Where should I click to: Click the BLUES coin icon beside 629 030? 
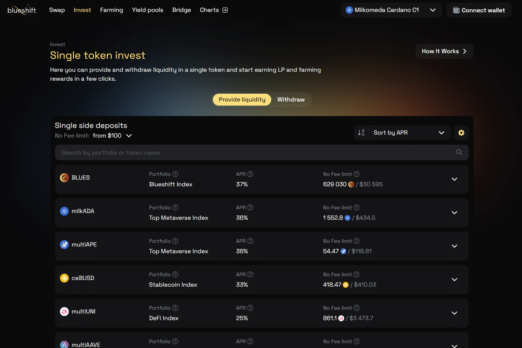[x=351, y=184]
